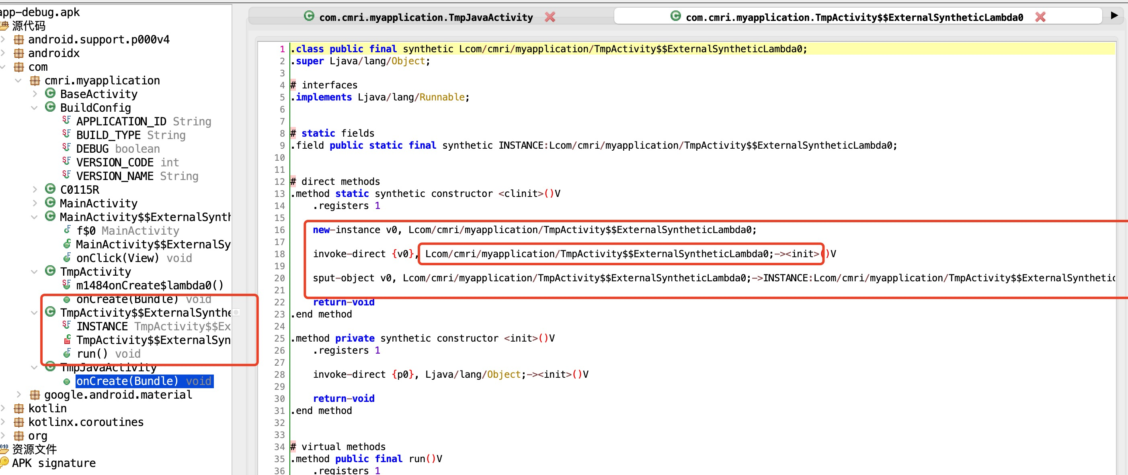Click the f$0 field icon
The width and height of the screenshot is (1128, 475).
(x=67, y=230)
